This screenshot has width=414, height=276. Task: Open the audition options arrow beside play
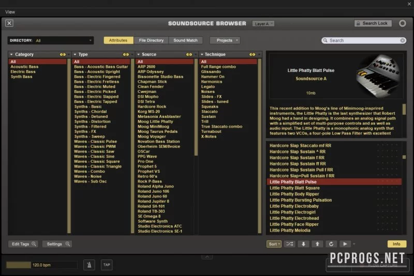click(354, 244)
